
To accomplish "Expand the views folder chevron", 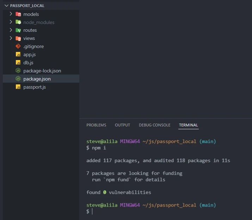I will (11, 38).
